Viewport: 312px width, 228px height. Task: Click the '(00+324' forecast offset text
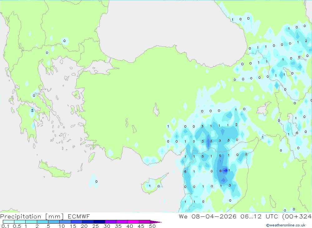point(297,216)
